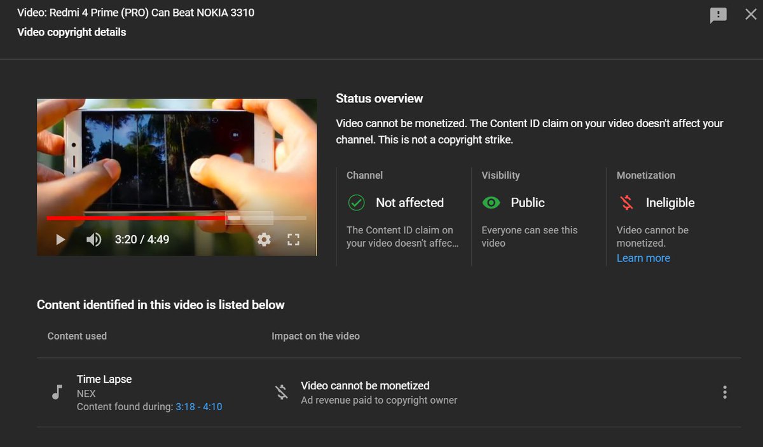Screen dimensions: 763x447
Task: Mute the video with the speaker icon
Action: pyautogui.click(x=94, y=240)
